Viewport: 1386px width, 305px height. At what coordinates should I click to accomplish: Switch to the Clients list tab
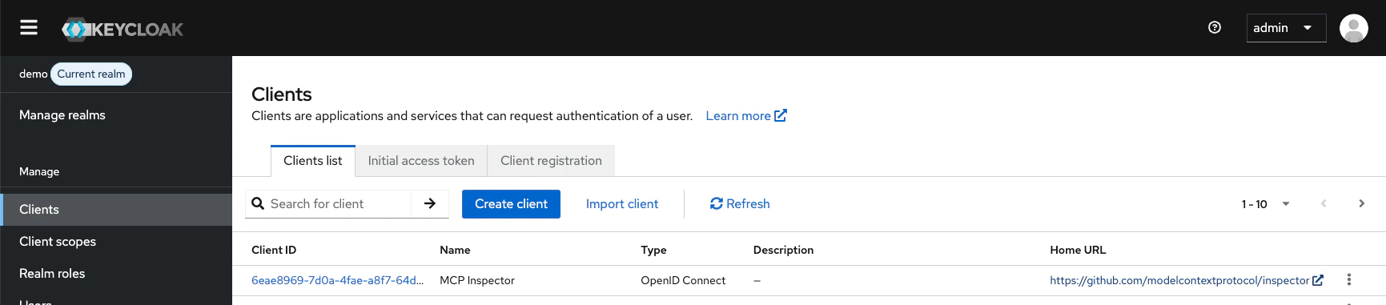click(x=312, y=161)
